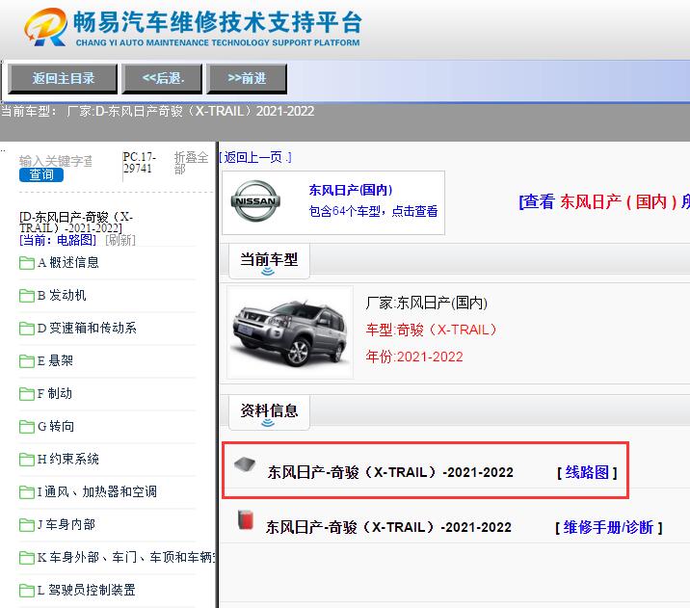Expand the L 驾驶员控制装置 tree item
Viewport: 690px width, 608px height.
click(87, 590)
